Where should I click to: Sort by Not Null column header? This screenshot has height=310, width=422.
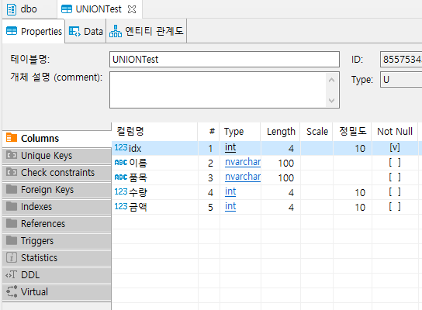(x=395, y=132)
